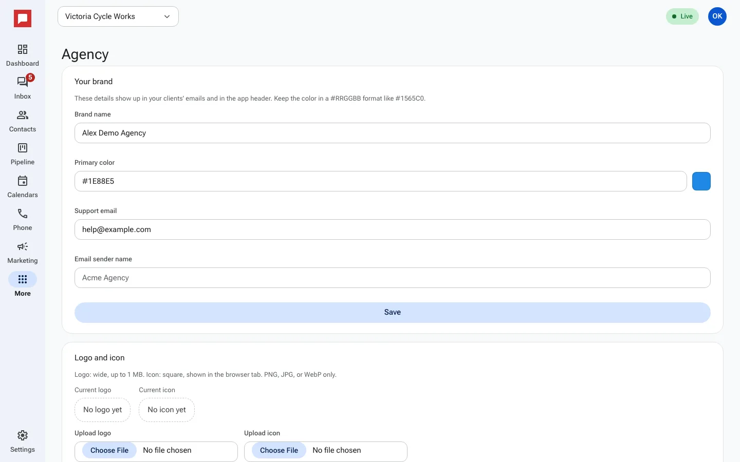Click the Brand name input field
Image resolution: width=740 pixels, height=462 pixels.
pyautogui.click(x=393, y=133)
